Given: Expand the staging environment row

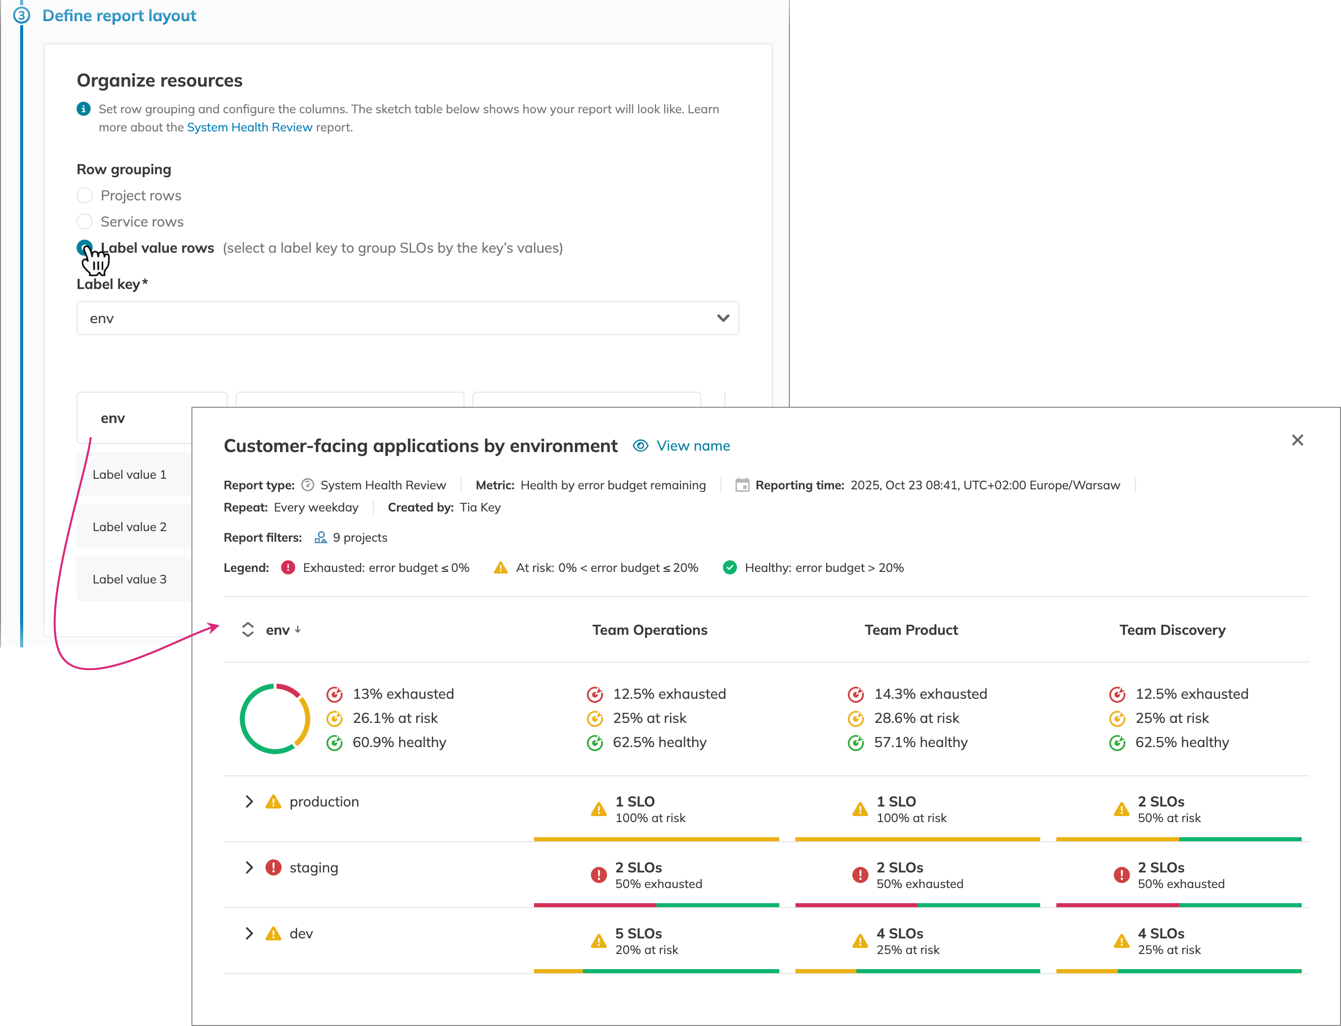Looking at the screenshot, I should click(249, 868).
